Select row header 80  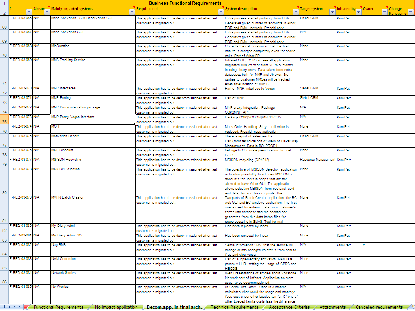pos(4,181)
